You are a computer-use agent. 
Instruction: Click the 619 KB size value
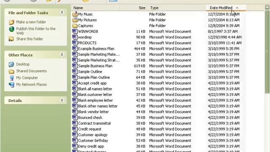click(x=140, y=66)
